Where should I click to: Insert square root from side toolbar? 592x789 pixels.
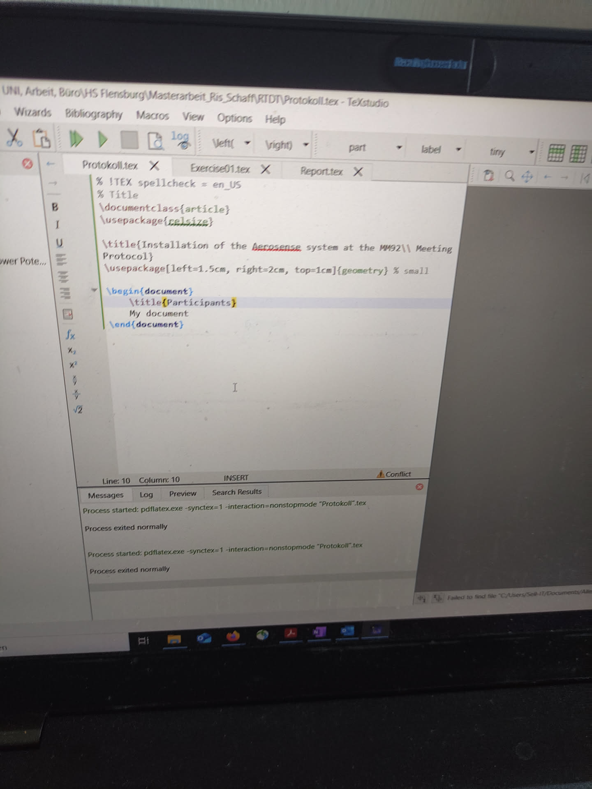pos(78,409)
